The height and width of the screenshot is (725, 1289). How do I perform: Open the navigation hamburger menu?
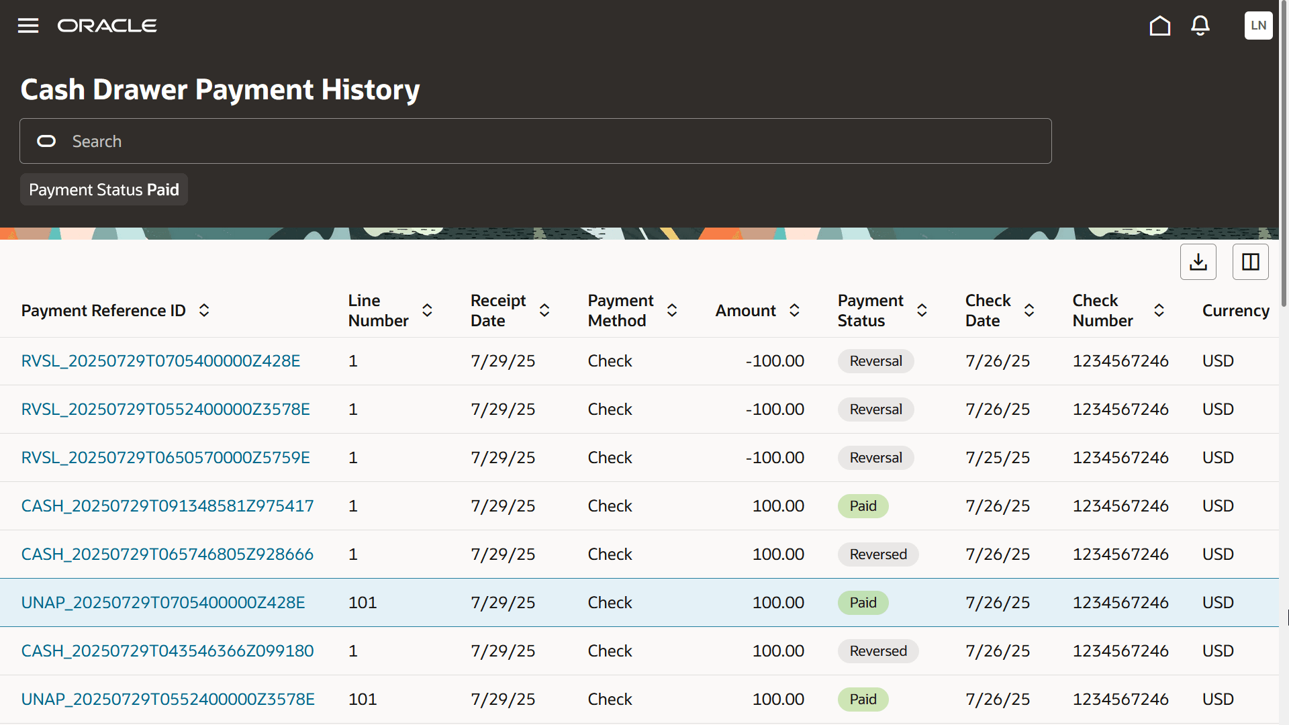pyautogui.click(x=28, y=26)
